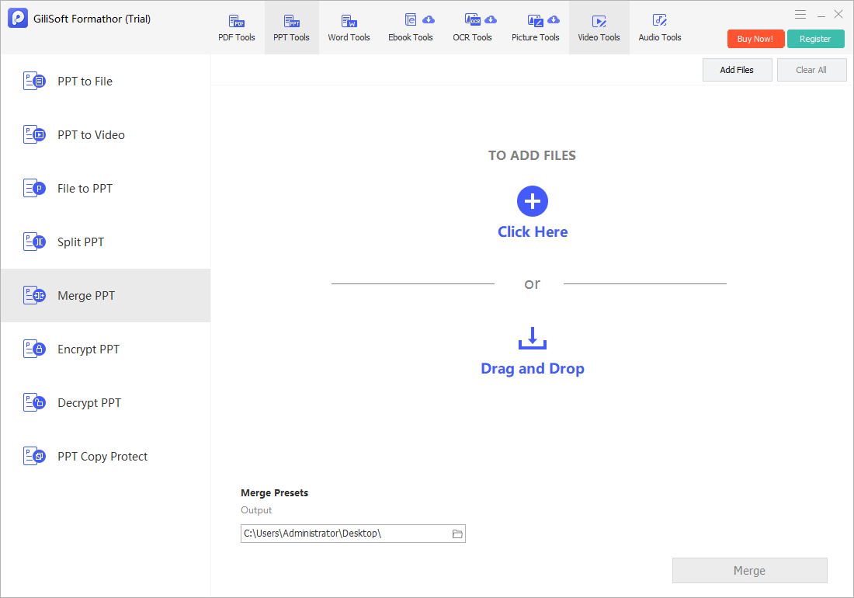Image resolution: width=854 pixels, height=598 pixels.
Task: Open the Ebook Tools icon
Action: pyautogui.click(x=410, y=20)
